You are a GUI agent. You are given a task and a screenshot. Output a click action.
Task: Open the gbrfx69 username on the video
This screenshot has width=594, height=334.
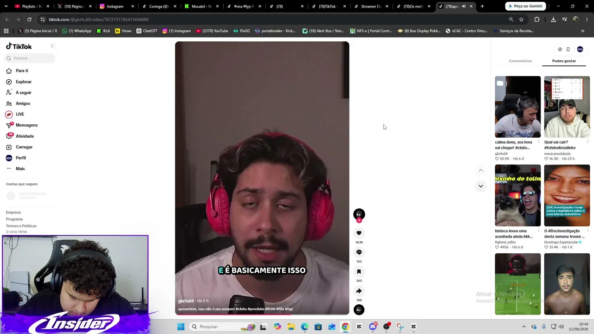[186, 301]
